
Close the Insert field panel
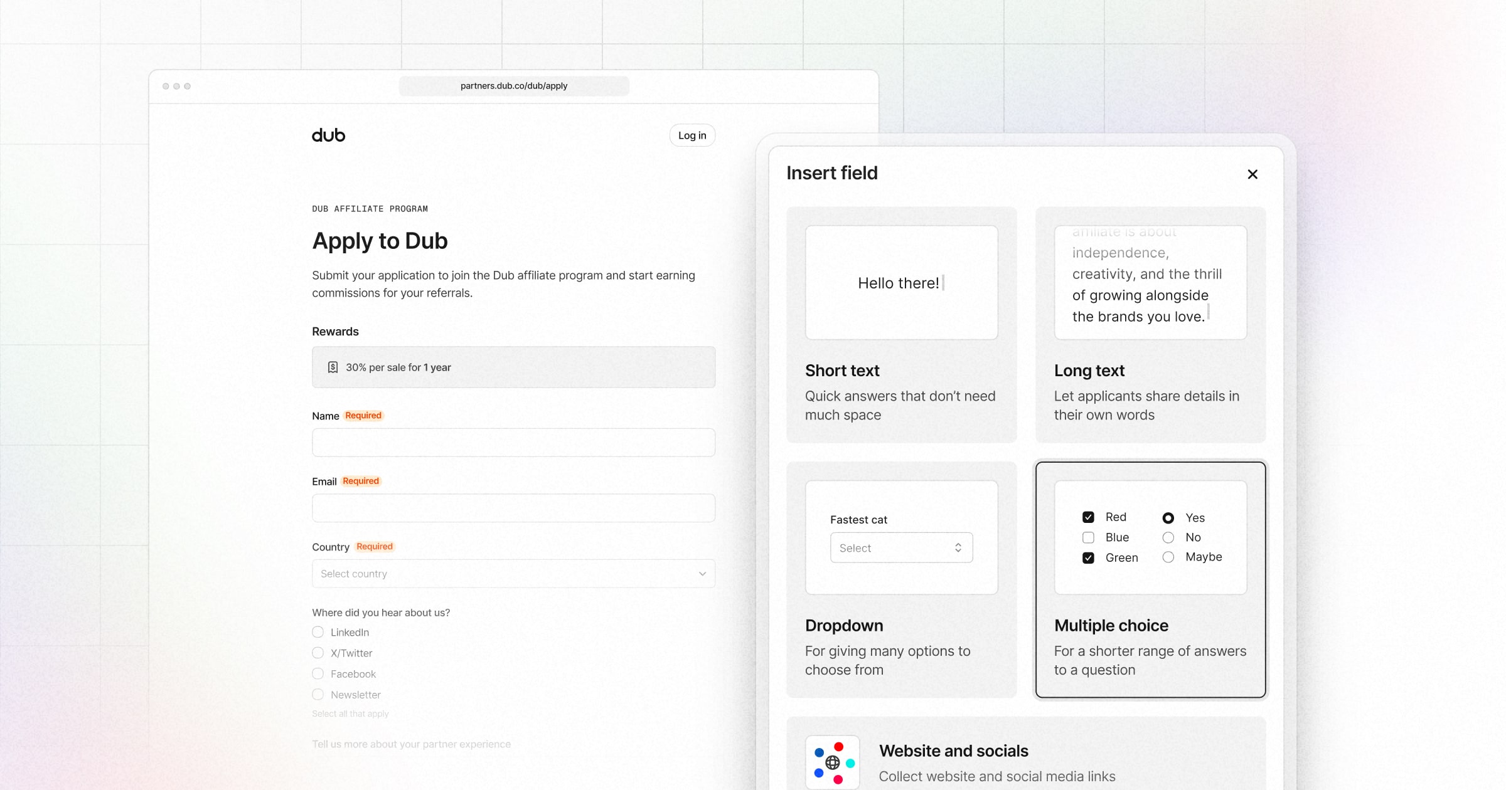(x=1252, y=174)
